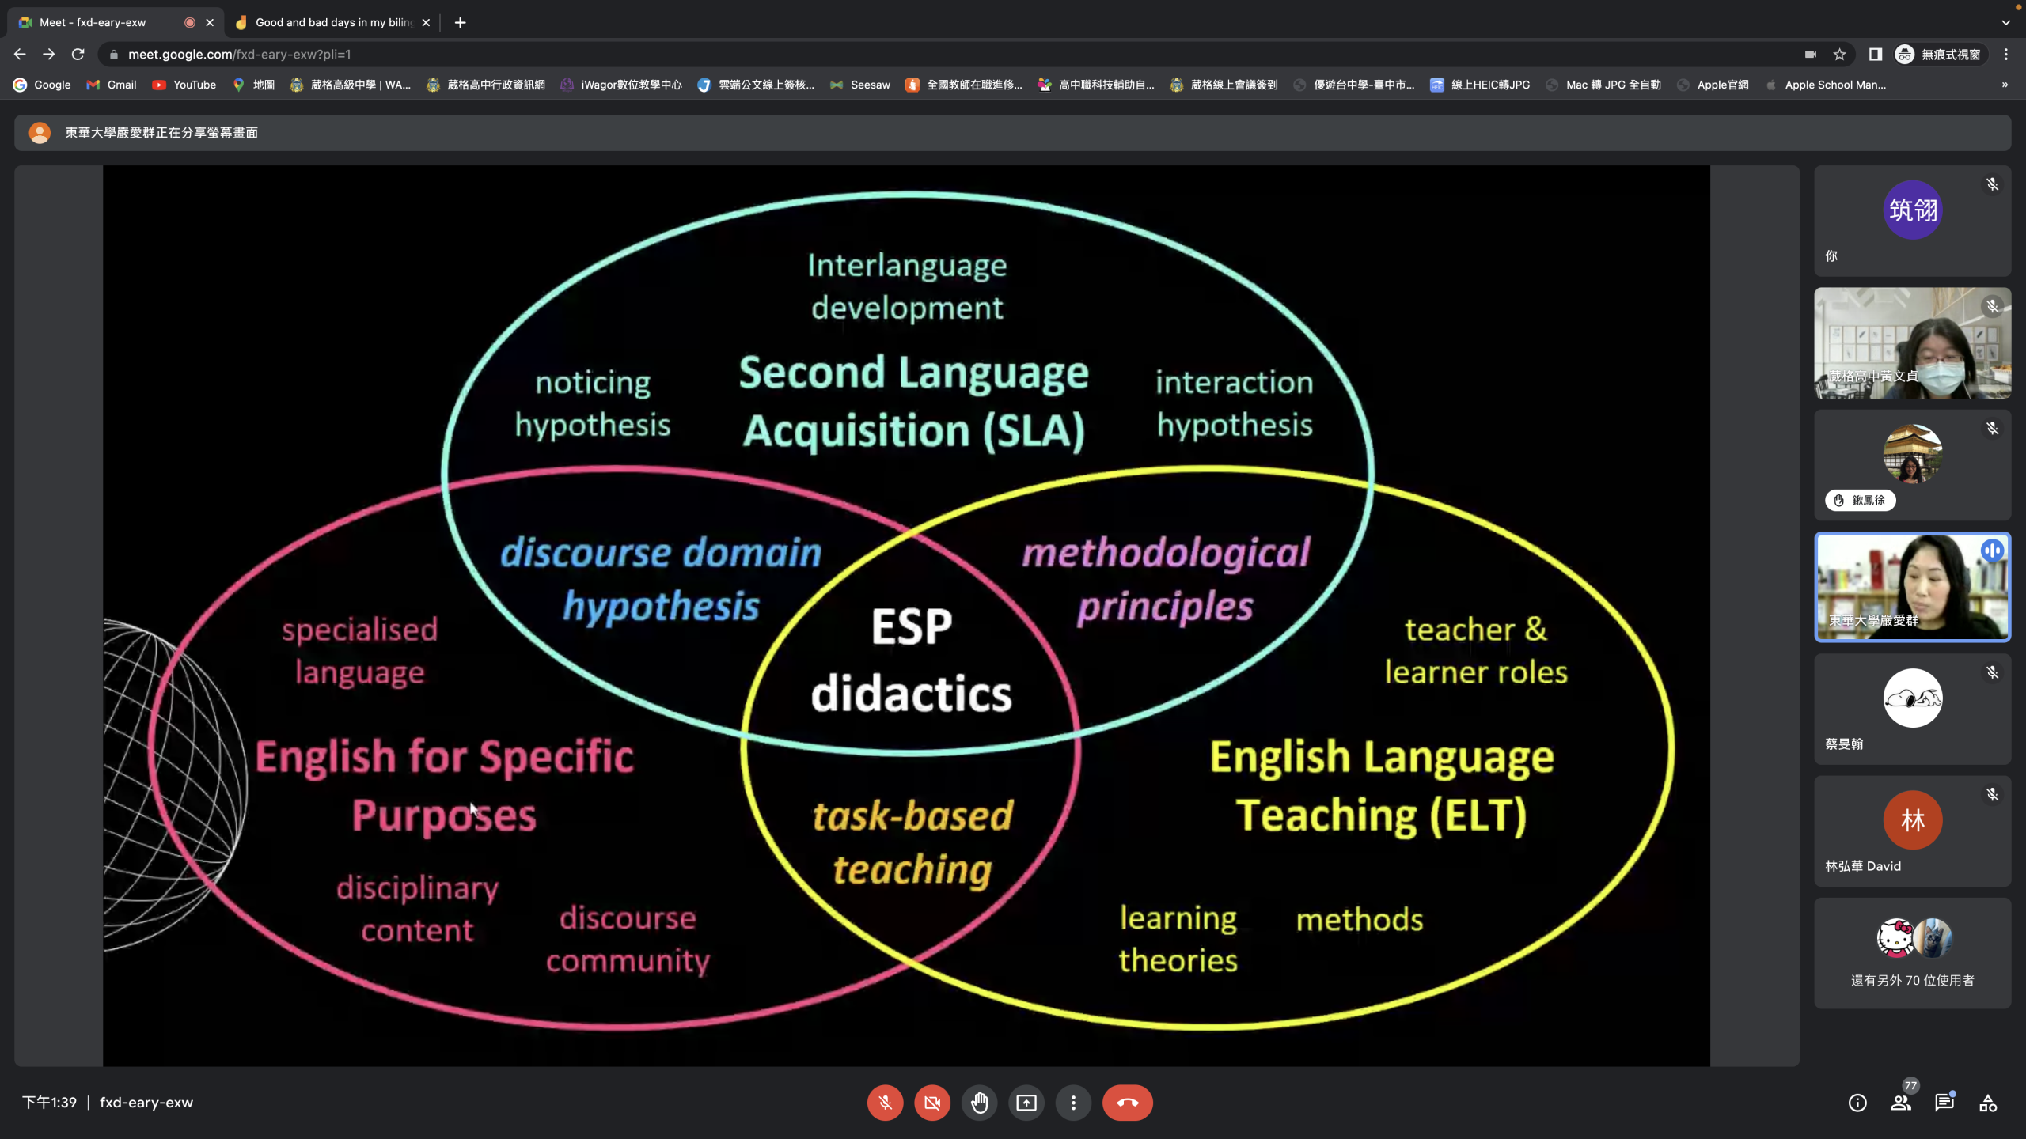Image resolution: width=2026 pixels, height=1139 pixels.
Task: Open the YouTube bookmark
Action: (184, 85)
